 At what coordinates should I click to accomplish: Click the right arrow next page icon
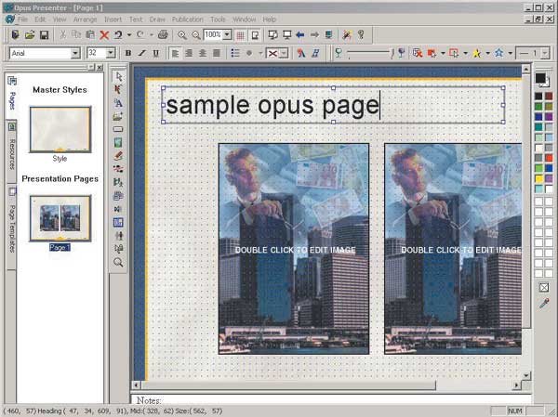pos(314,35)
